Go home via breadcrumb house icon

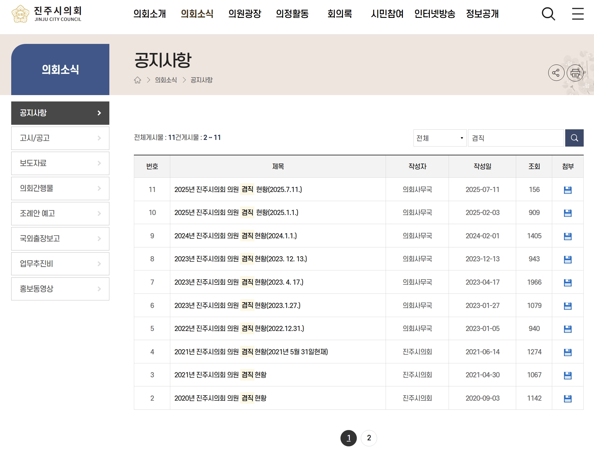138,80
